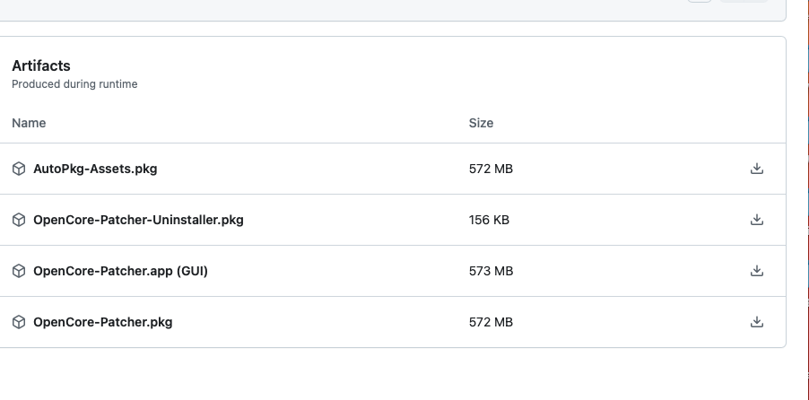Click the 572 MB size of OpenCore-Patcher.pkg
This screenshot has height=400, width=809.
coord(491,322)
